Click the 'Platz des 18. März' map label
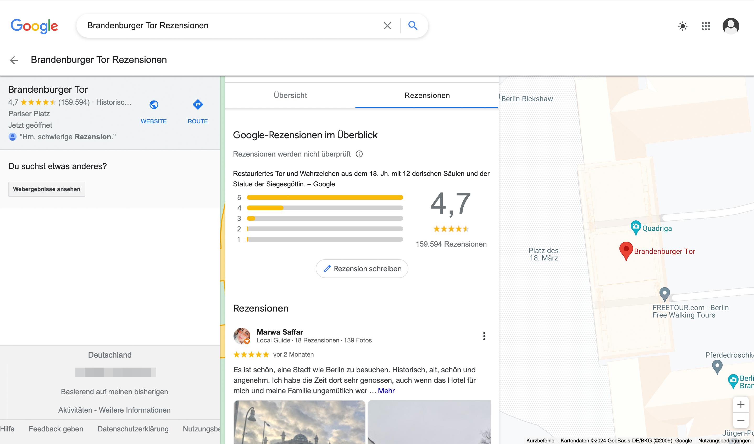The height and width of the screenshot is (444, 754). [x=543, y=254]
